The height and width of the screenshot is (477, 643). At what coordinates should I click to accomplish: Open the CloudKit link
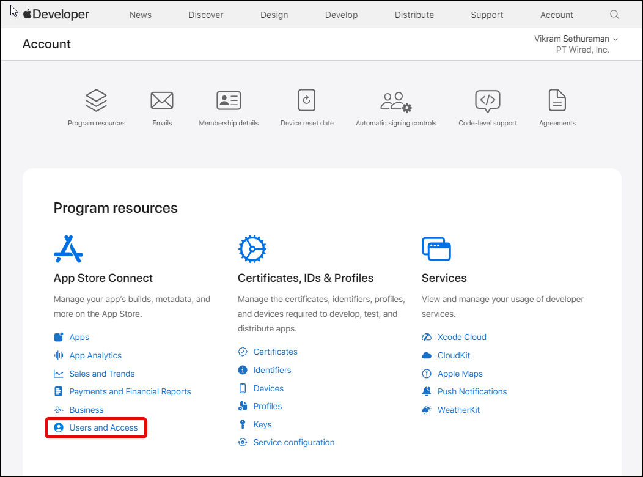[454, 355]
